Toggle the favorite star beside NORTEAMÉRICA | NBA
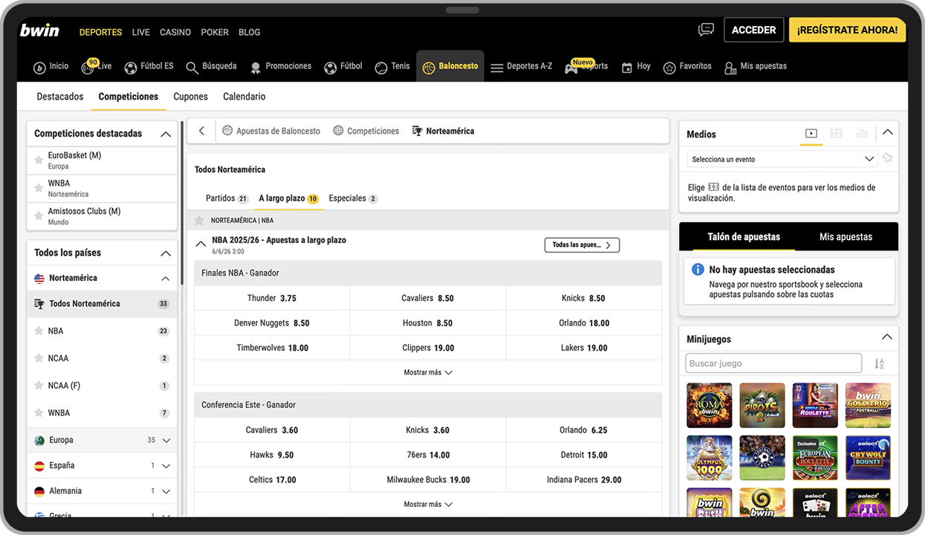Image resolution: width=925 pixels, height=535 pixels. (x=199, y=221)
